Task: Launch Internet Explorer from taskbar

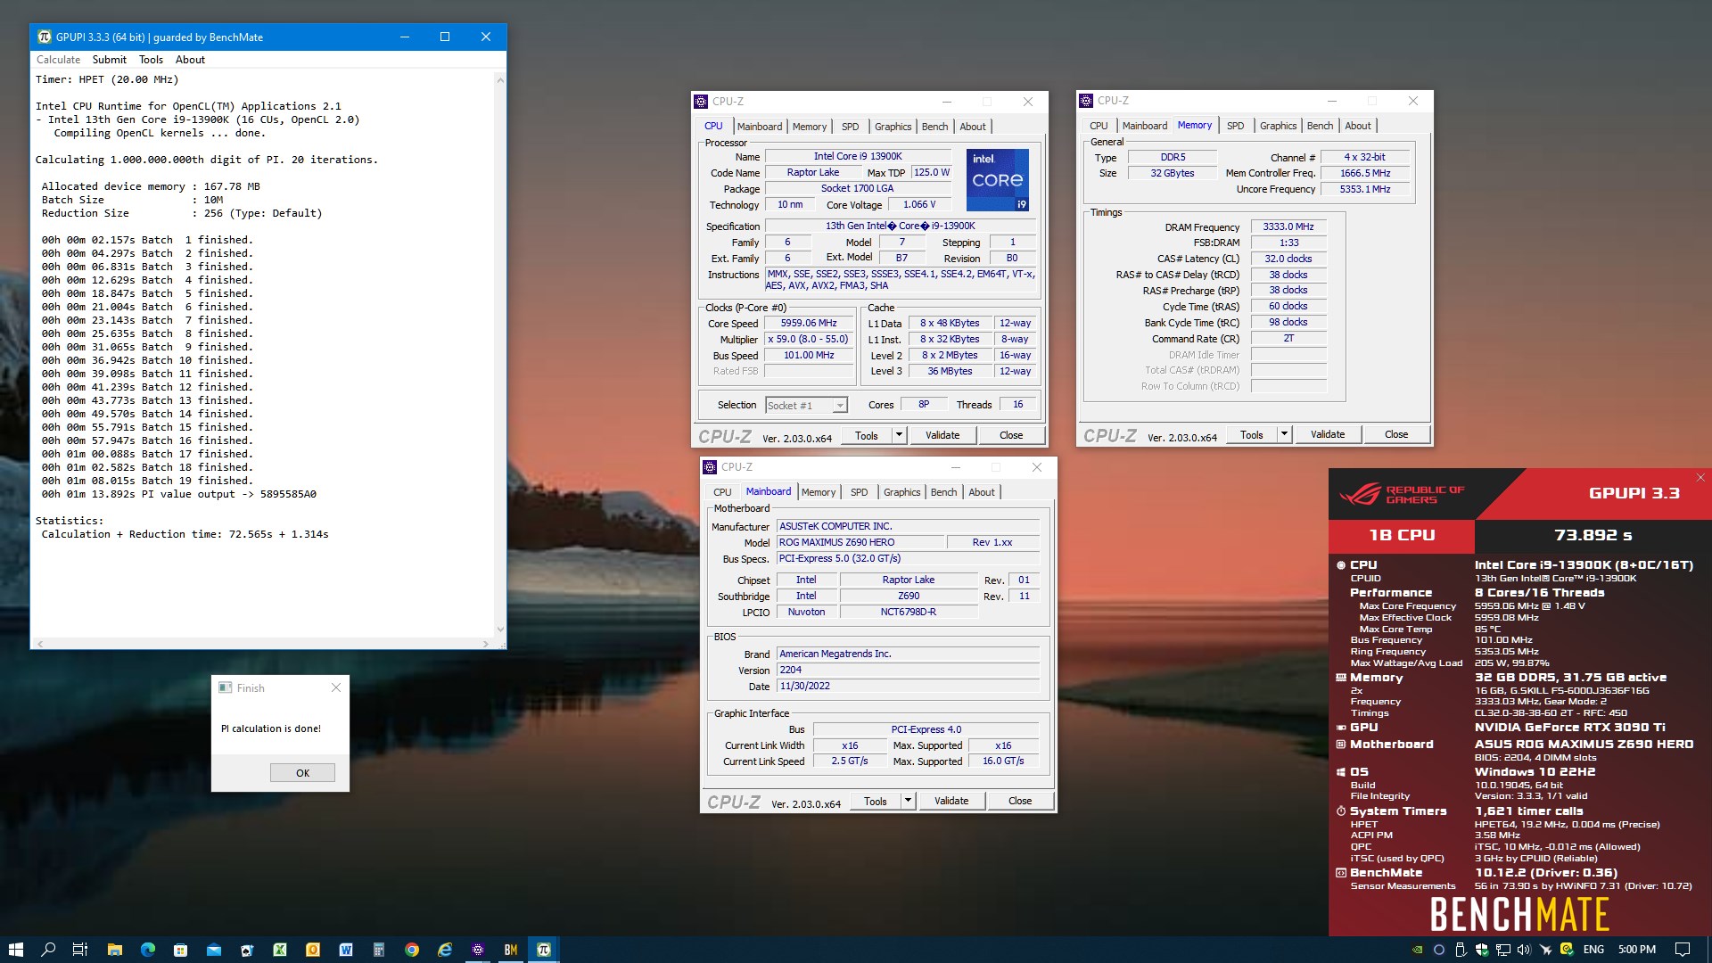Action: click(x=444, y=950)
